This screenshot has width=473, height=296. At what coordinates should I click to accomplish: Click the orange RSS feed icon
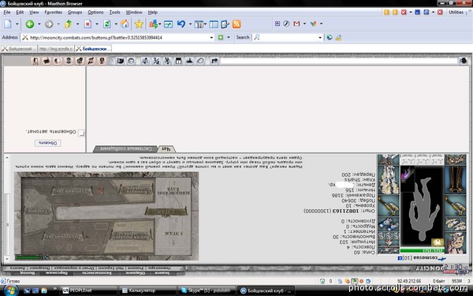236,24
